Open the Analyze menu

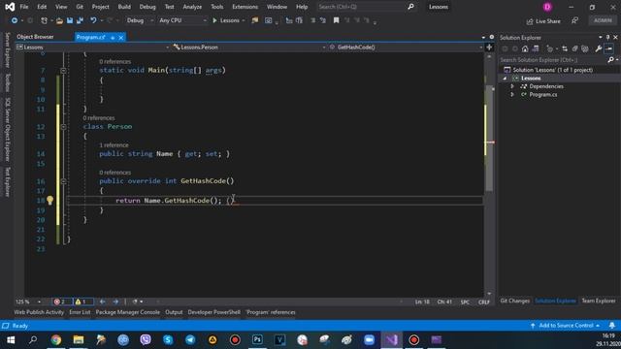tap(192, 7)
